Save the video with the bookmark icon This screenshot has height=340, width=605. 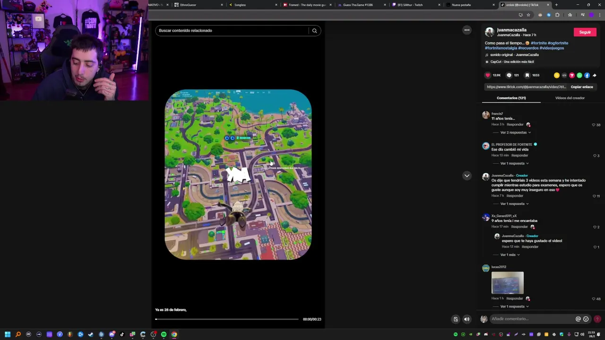coord(527,75)
